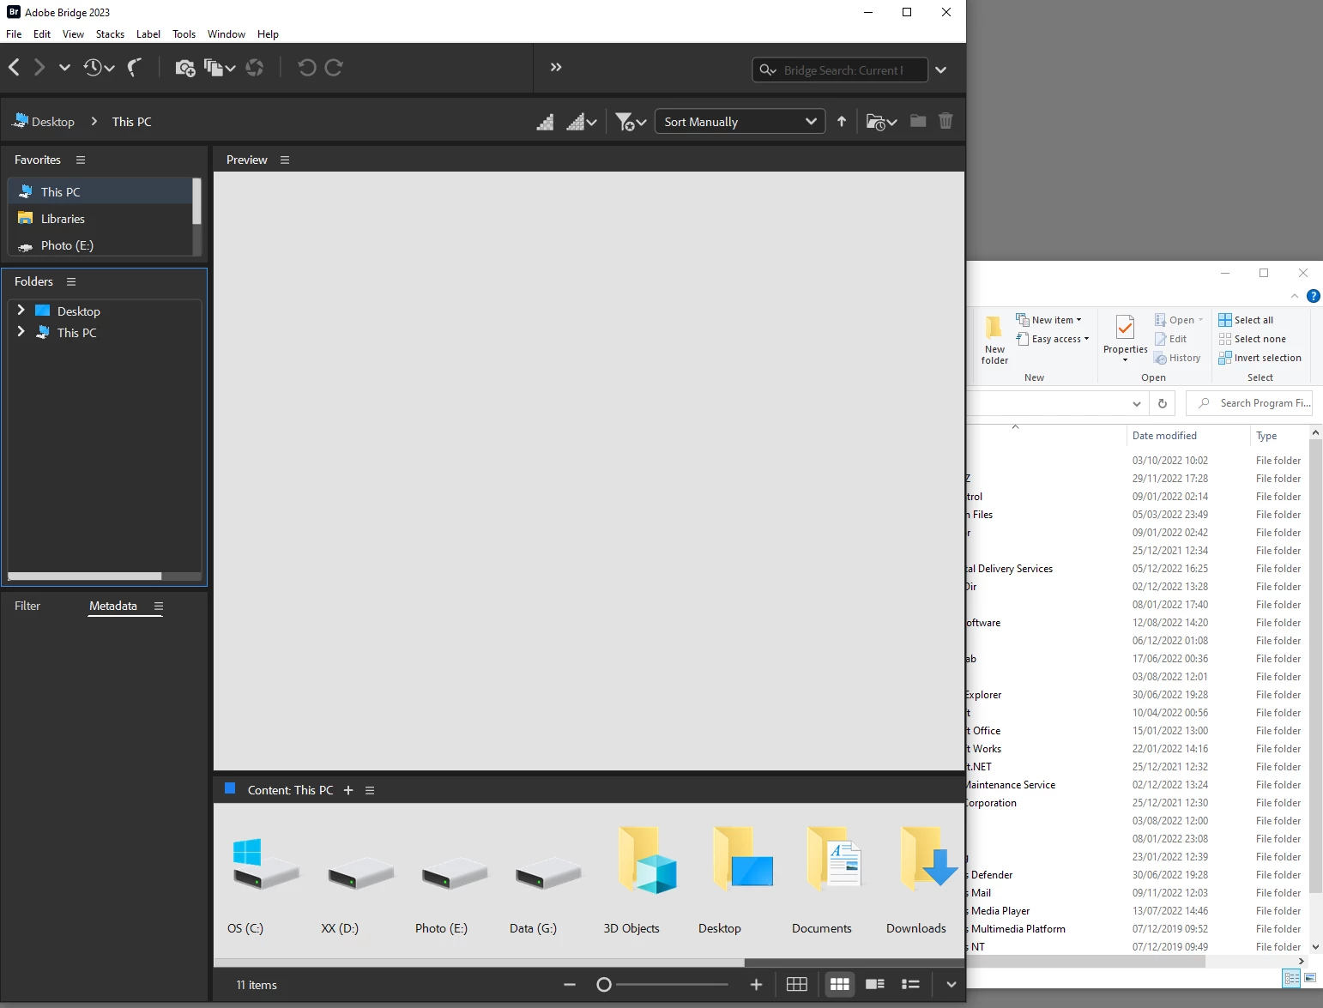Open Filter items by rating funnel
1323x1008 pixels.
point(631,122)
